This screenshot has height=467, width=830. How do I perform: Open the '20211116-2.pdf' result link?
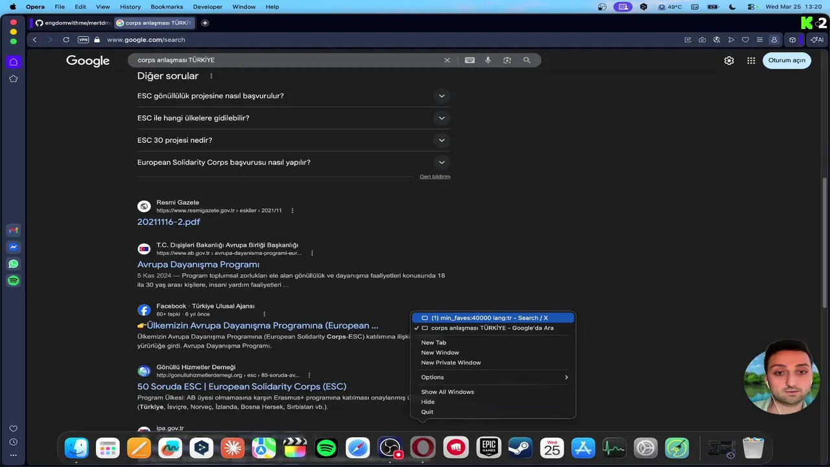point(169,222)
